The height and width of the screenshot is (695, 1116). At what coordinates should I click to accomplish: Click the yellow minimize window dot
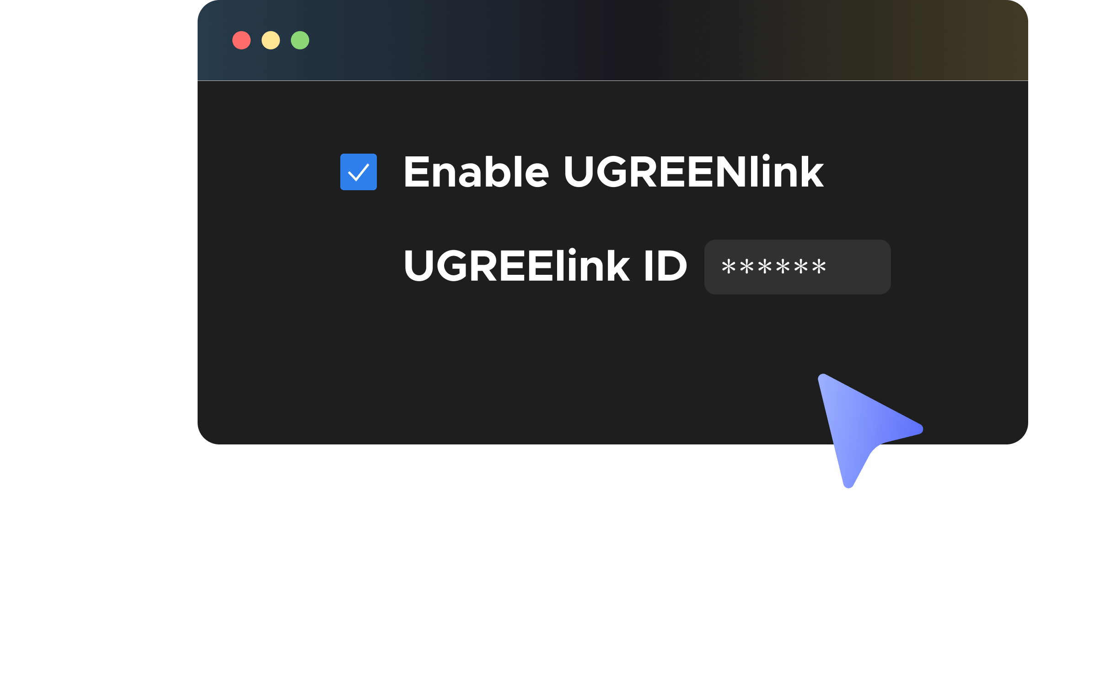[x=271, y=40]
